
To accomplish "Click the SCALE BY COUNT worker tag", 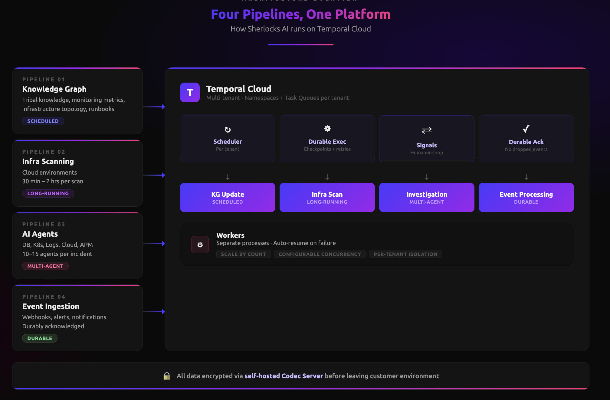I will point(243,254).
